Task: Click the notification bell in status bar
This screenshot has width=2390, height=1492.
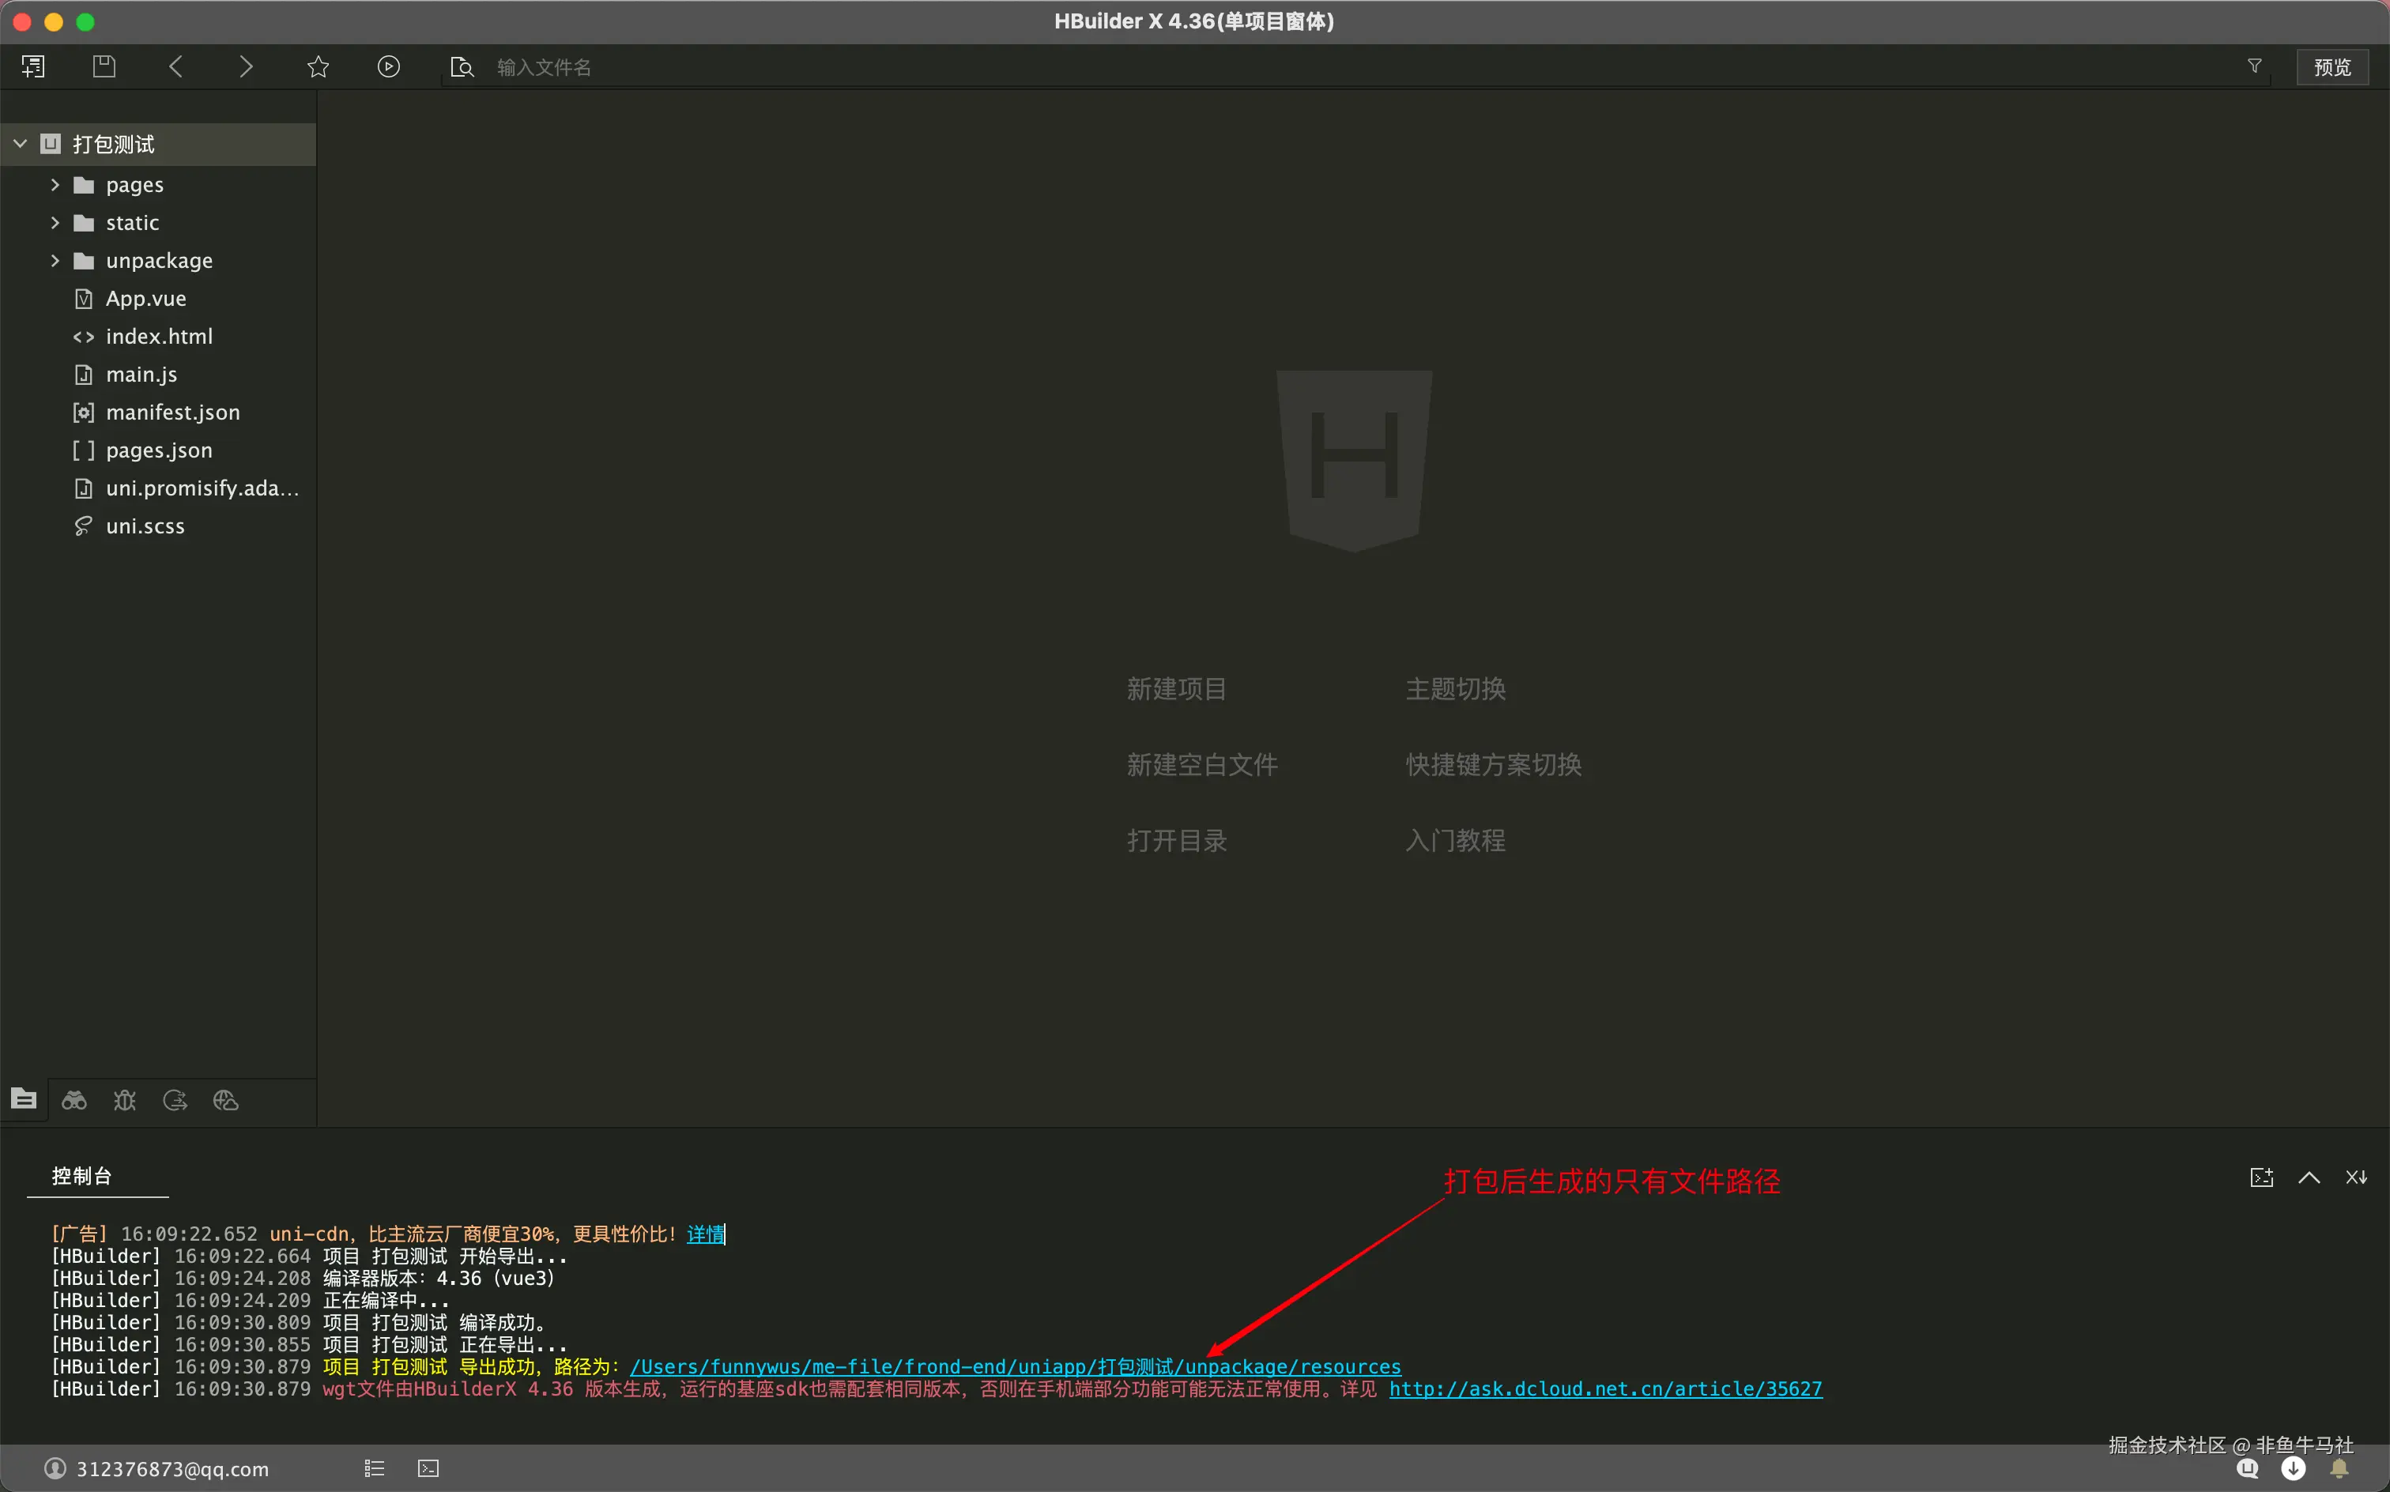Action: (2339, 1468)
